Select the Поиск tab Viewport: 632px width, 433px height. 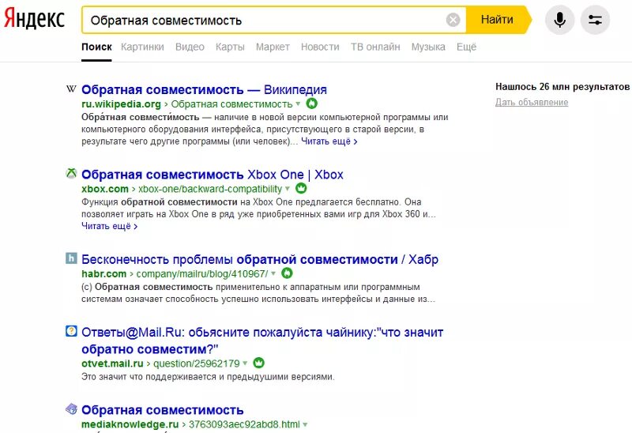96,47
